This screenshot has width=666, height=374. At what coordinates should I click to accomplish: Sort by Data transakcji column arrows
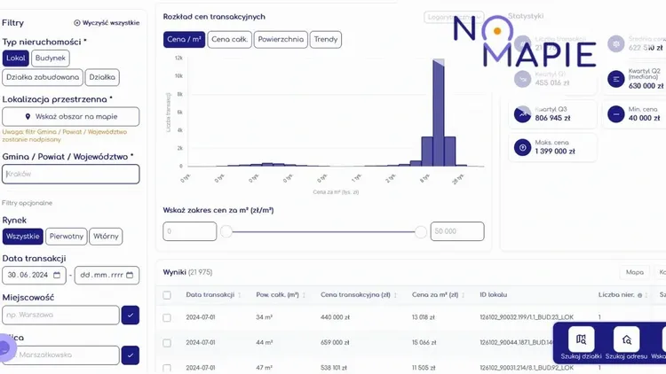point(240,295)
